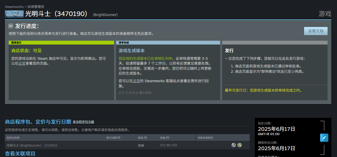Viewport: 337px width, 157px height.
Task: Click the app title 光明斗士（3470190）
Action: pos(57,14)
